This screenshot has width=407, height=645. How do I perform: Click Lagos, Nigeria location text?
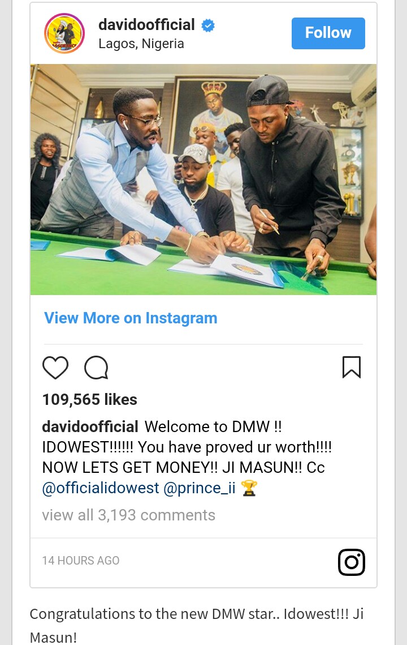click(141, 44)
